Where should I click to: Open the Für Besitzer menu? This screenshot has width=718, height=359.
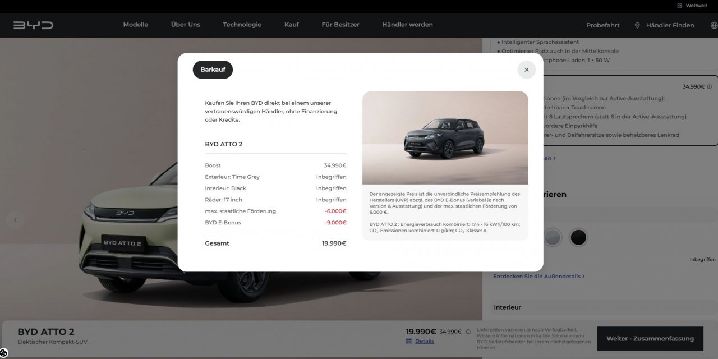pyautogui.click(x=340, y=25)
